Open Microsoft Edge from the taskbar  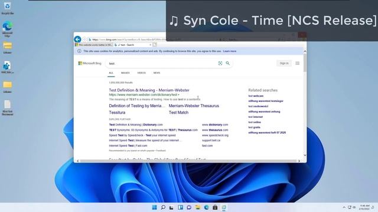click(x=206, y=207)
